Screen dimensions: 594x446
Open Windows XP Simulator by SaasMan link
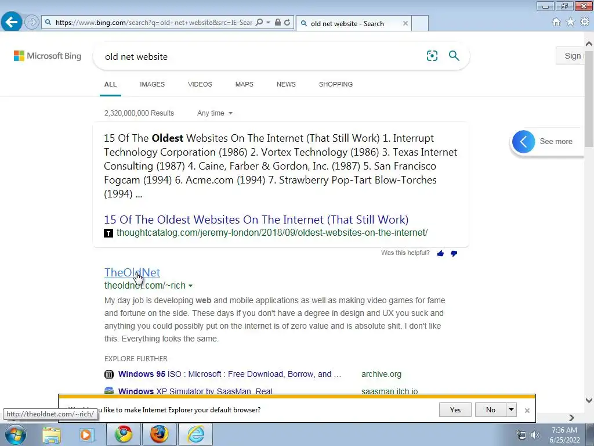195,391
